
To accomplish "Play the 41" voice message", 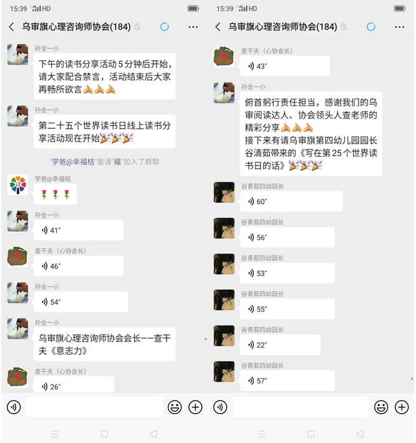I will point(79,231).
